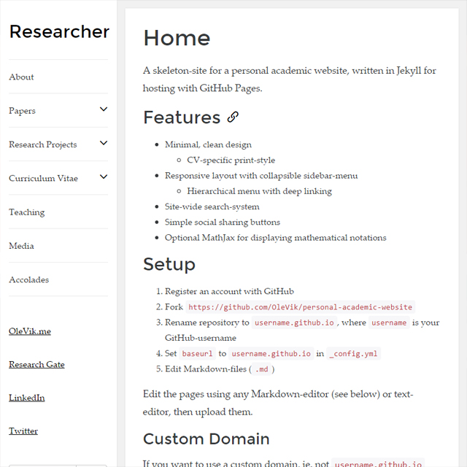
Task: Navigate to the Media page
Action: tap(21, 246)
